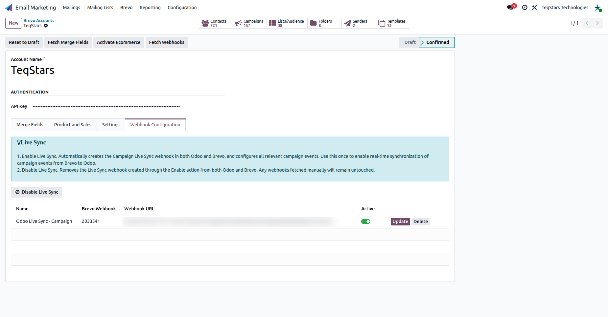Open the Mailings menu
Screen dimensions: 608x317
72,8
